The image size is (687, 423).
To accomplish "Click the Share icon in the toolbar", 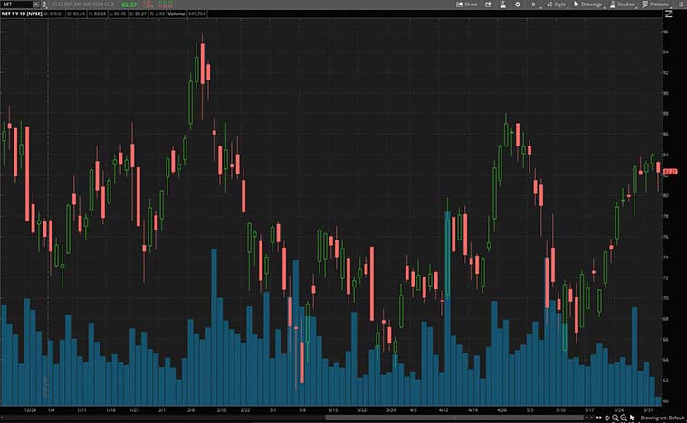I will pyautogui.click(x=467, y=5).
